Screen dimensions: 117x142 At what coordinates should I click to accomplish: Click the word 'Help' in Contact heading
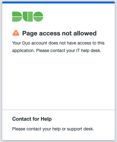point(46,119)
